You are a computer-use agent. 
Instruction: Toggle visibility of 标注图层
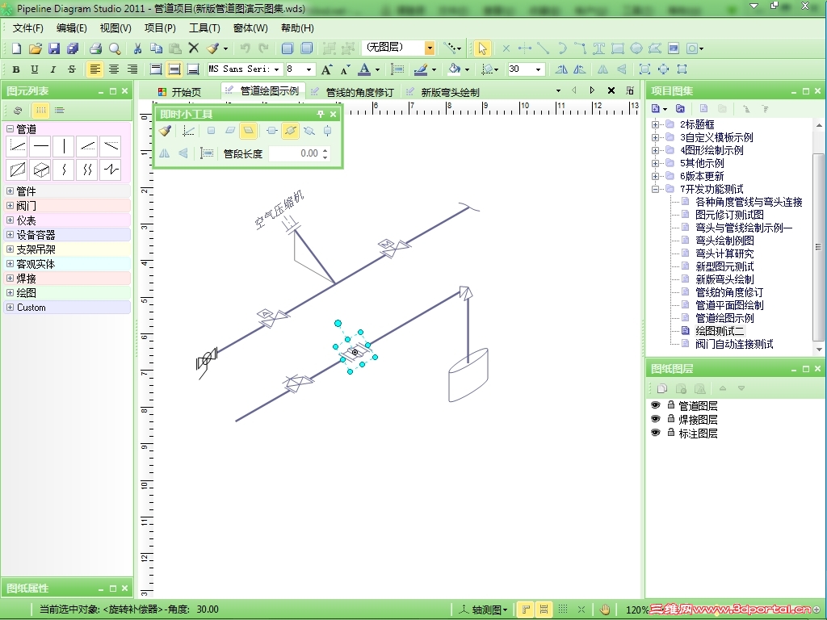[x=656, y=433]
